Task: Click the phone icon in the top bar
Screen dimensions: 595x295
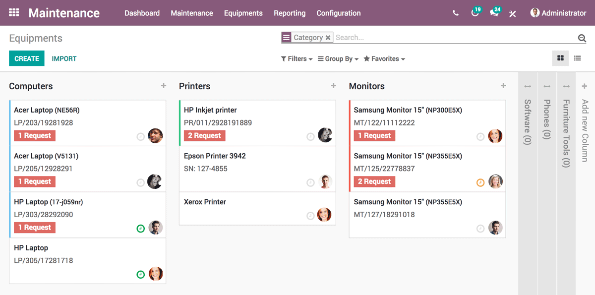Action: (455, 13)
